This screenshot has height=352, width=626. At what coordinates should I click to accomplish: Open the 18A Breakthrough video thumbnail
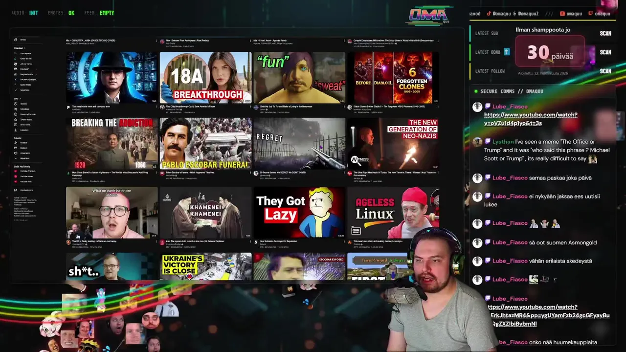click(x=205, y=78)
